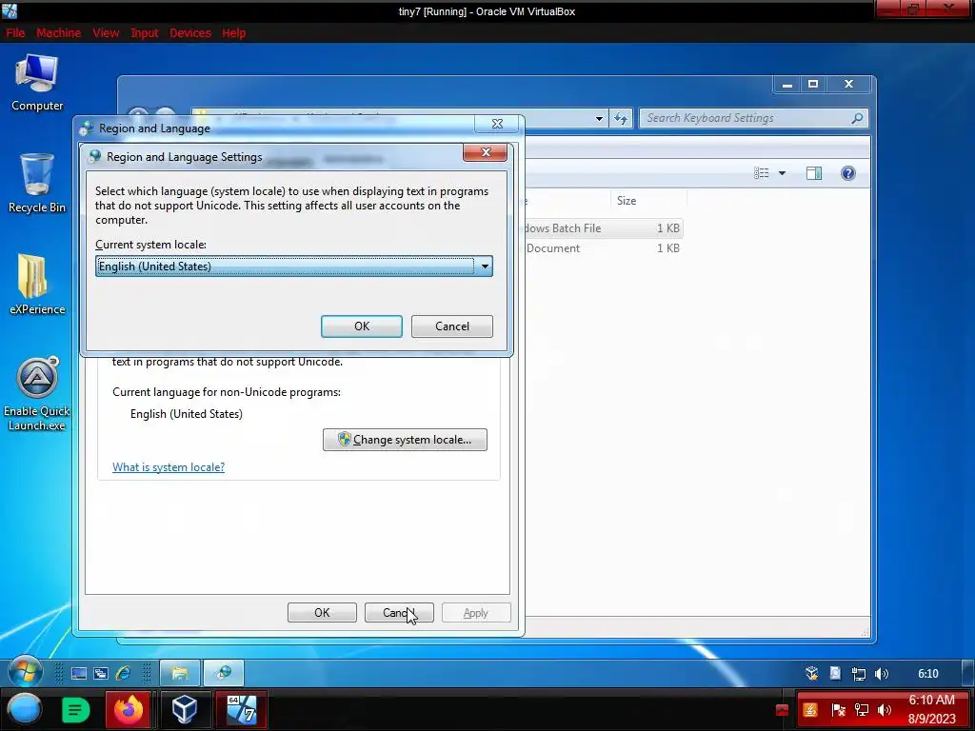Select the Document file row
The height and width of the screenshot is (731, 975).
(x=603, y=248)
